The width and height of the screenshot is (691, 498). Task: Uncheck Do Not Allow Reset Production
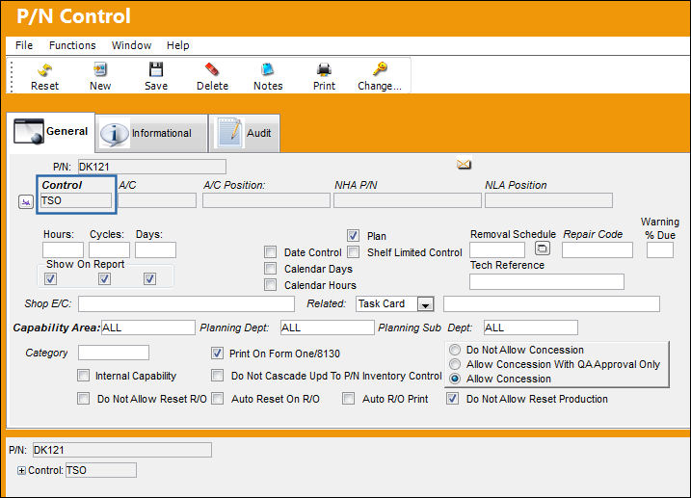click(452, 399)
